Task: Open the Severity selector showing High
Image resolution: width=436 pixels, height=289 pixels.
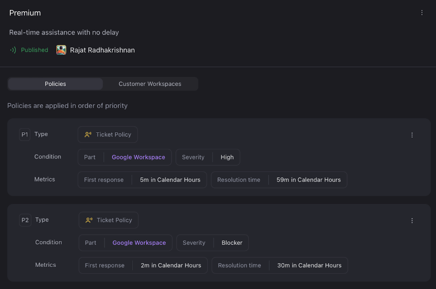Action: [x=227, y=157]
